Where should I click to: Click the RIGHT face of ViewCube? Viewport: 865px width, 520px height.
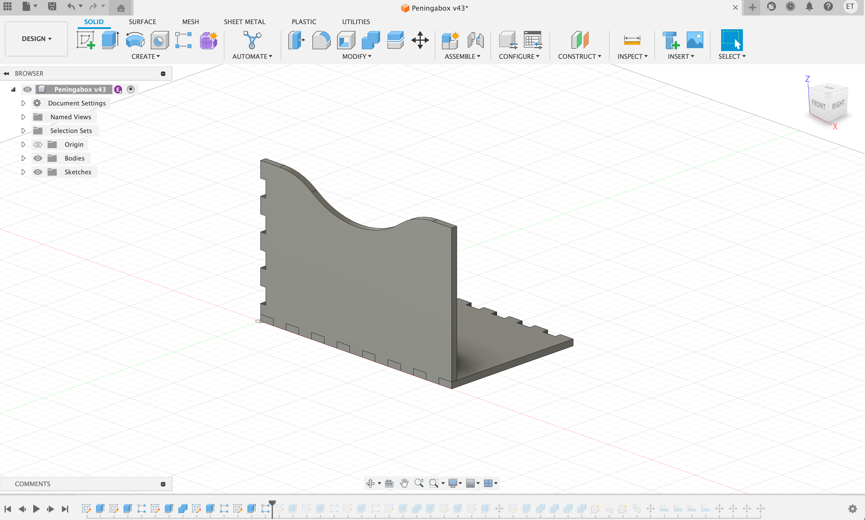(838, 104)
